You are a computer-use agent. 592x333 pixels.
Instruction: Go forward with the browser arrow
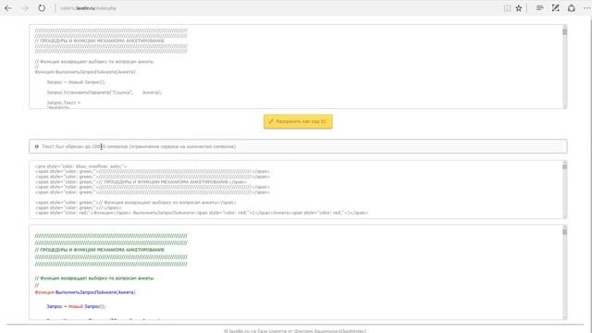pos(25,8)
